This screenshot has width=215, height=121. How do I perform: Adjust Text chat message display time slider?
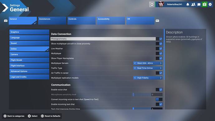[142, 109]
